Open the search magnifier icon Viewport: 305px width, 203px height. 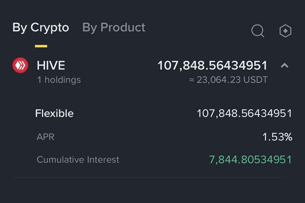pyautogui.click(x=258, y=31)
